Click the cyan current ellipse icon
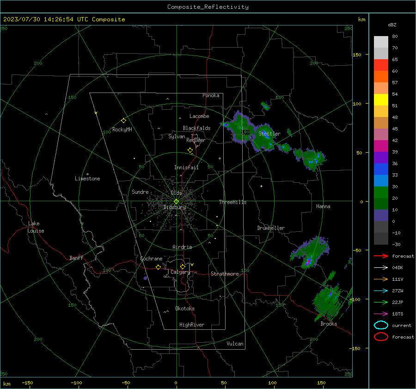Image resolution: width=416 pixels, height=389 pixels. (x=381, y=325)
